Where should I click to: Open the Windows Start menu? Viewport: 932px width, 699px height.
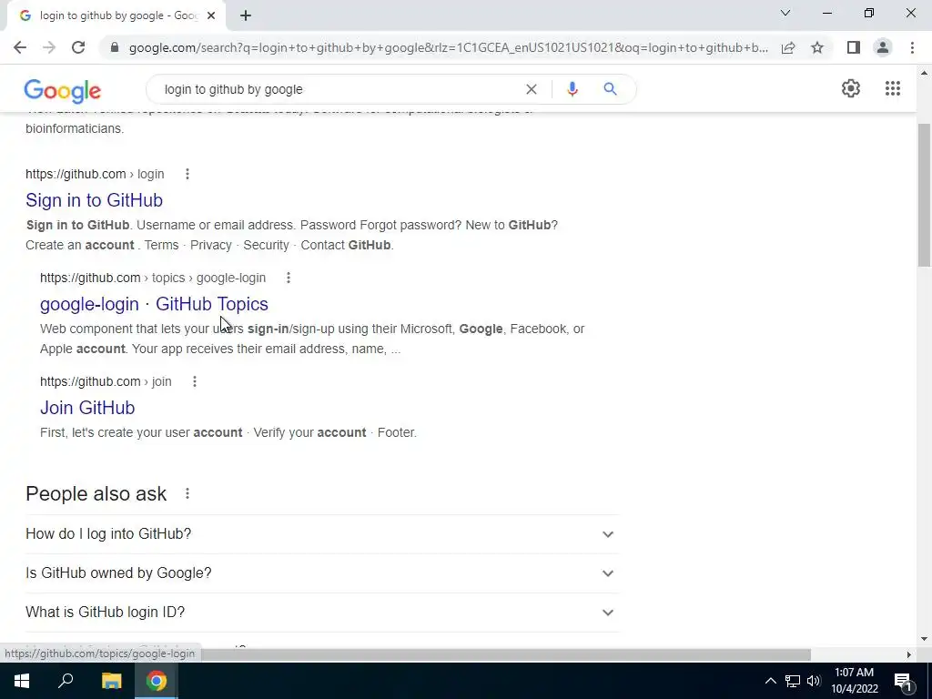click(x=22, y=681)
